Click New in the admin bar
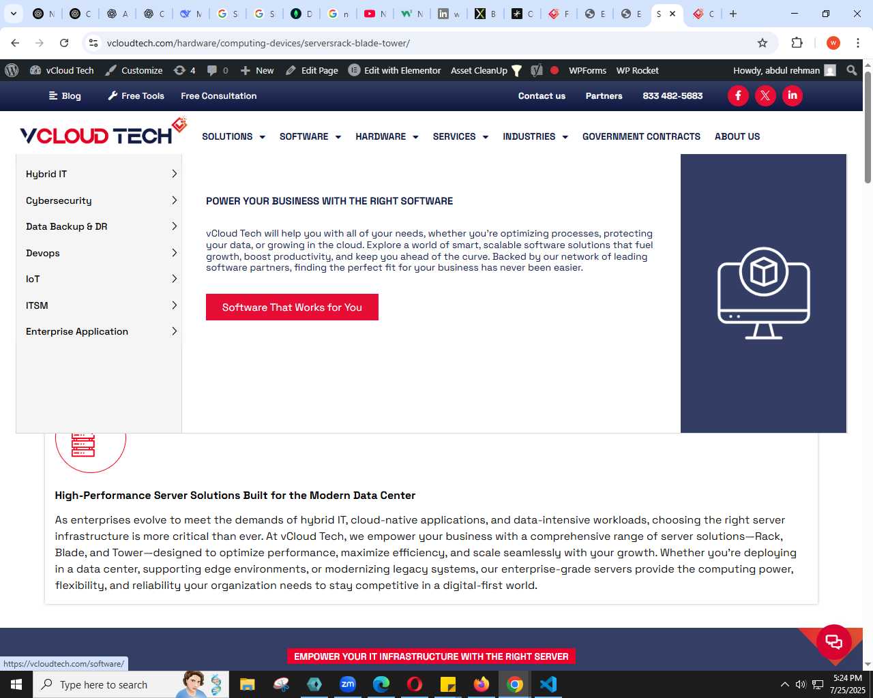Viewport: 873px width, 698px height. point(257,70)
